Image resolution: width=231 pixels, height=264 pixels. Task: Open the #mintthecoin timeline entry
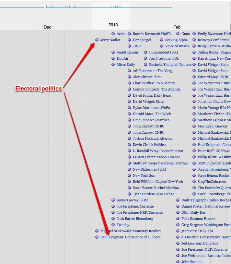(x=127, y=53)
